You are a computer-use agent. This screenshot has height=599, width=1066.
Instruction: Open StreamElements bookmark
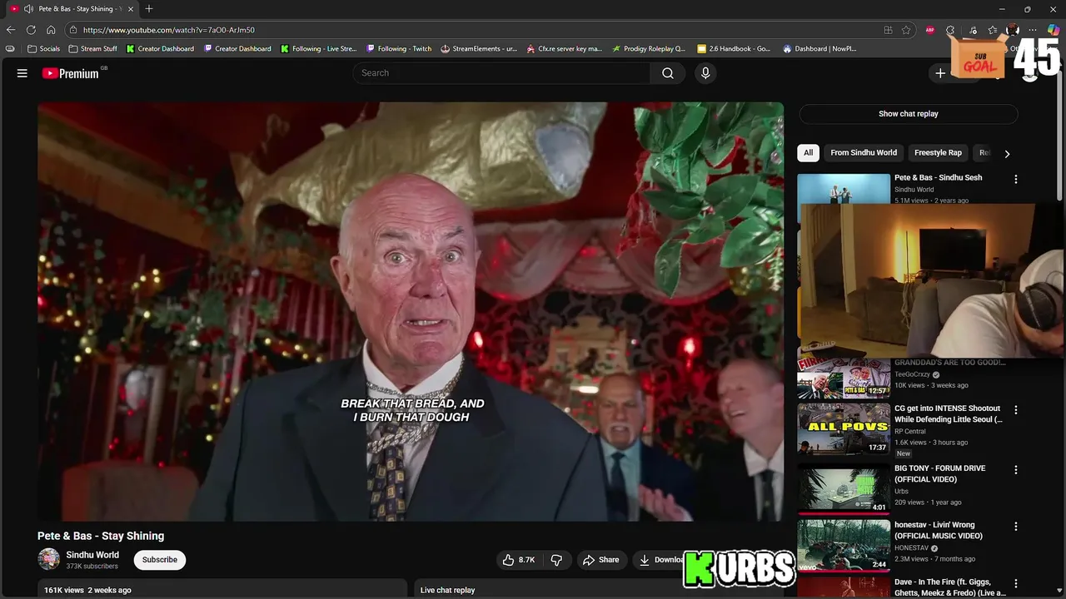click(479, 49)
